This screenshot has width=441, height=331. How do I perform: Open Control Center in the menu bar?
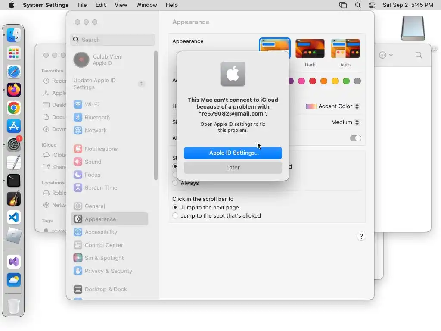372,5
